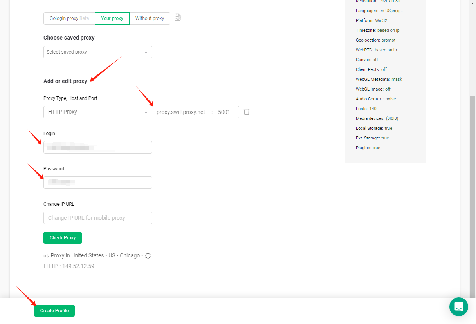Click the Geolocation prompt entry in summary
476x324 pixels.
click(375, 40)
